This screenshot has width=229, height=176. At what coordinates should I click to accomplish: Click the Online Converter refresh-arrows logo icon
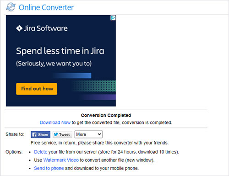pos(11,7)
